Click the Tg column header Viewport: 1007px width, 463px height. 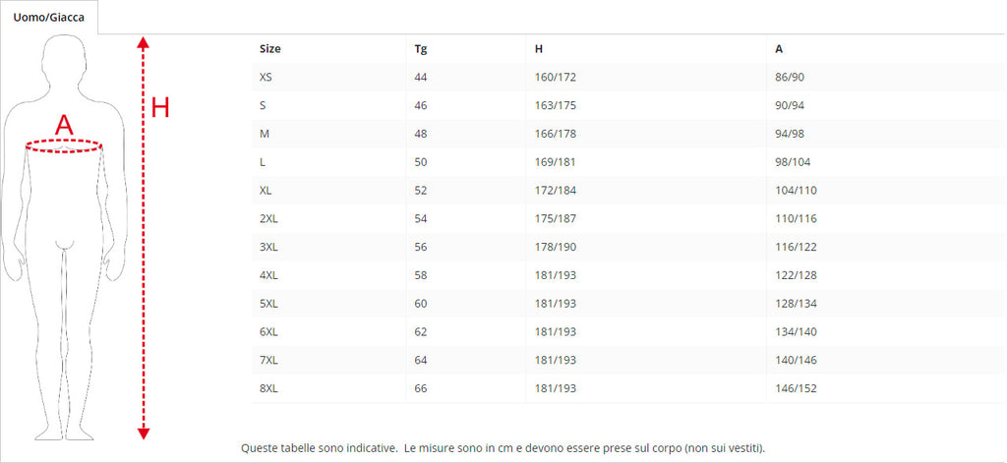tap(421, 48)
